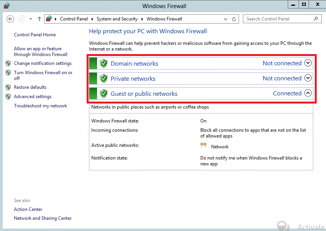
Task: Minimize the Windows Firewall window
Action: pos(293,5)
